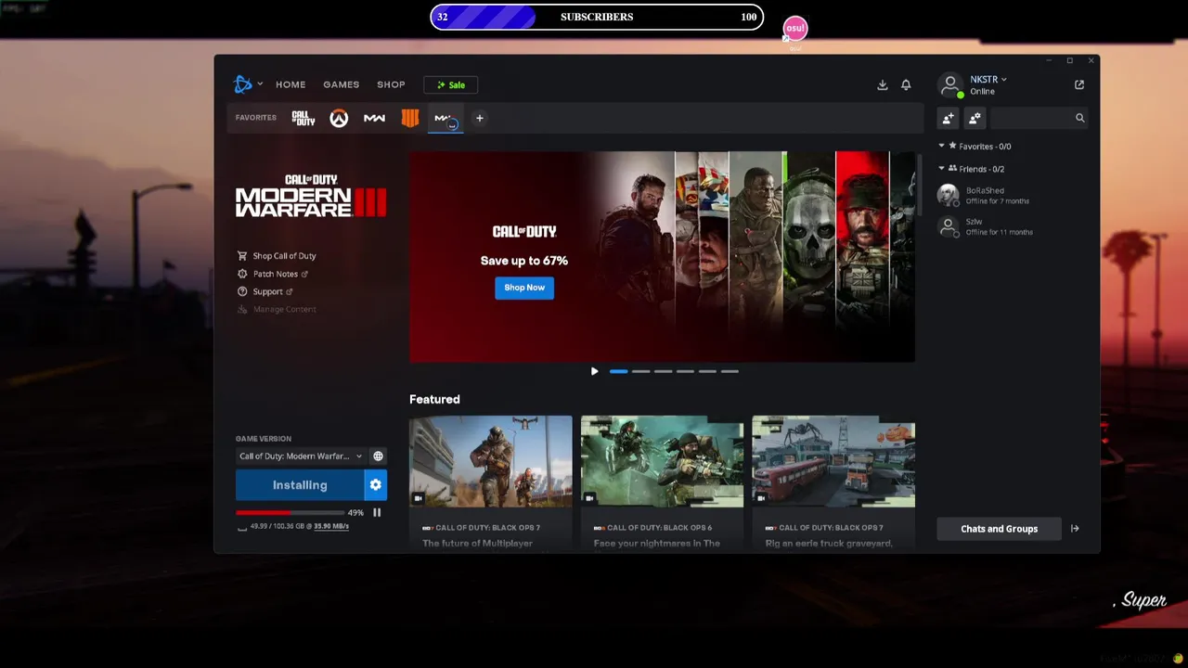Select the third carousel indicator
This screenshot has width=1188, height=668.
(663, 371)
